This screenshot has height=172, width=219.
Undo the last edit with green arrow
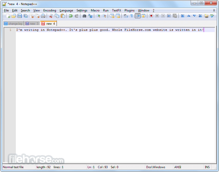click(71, 16)
